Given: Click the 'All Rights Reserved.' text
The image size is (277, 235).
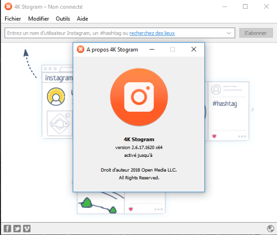Looking at the screenshot, I should [139, 178].
